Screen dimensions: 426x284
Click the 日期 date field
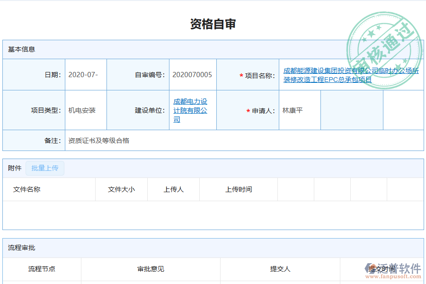coord(85,74)
